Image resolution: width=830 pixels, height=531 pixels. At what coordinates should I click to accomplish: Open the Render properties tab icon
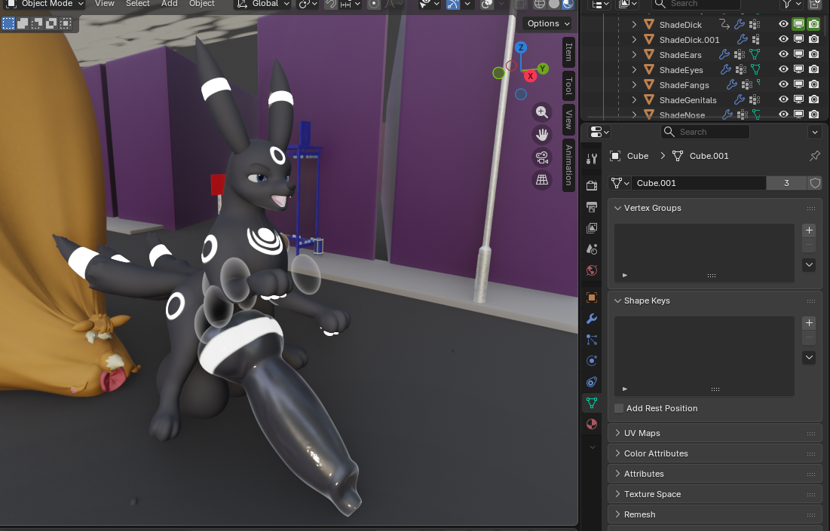pyautogui.click(x=592, y=185)
